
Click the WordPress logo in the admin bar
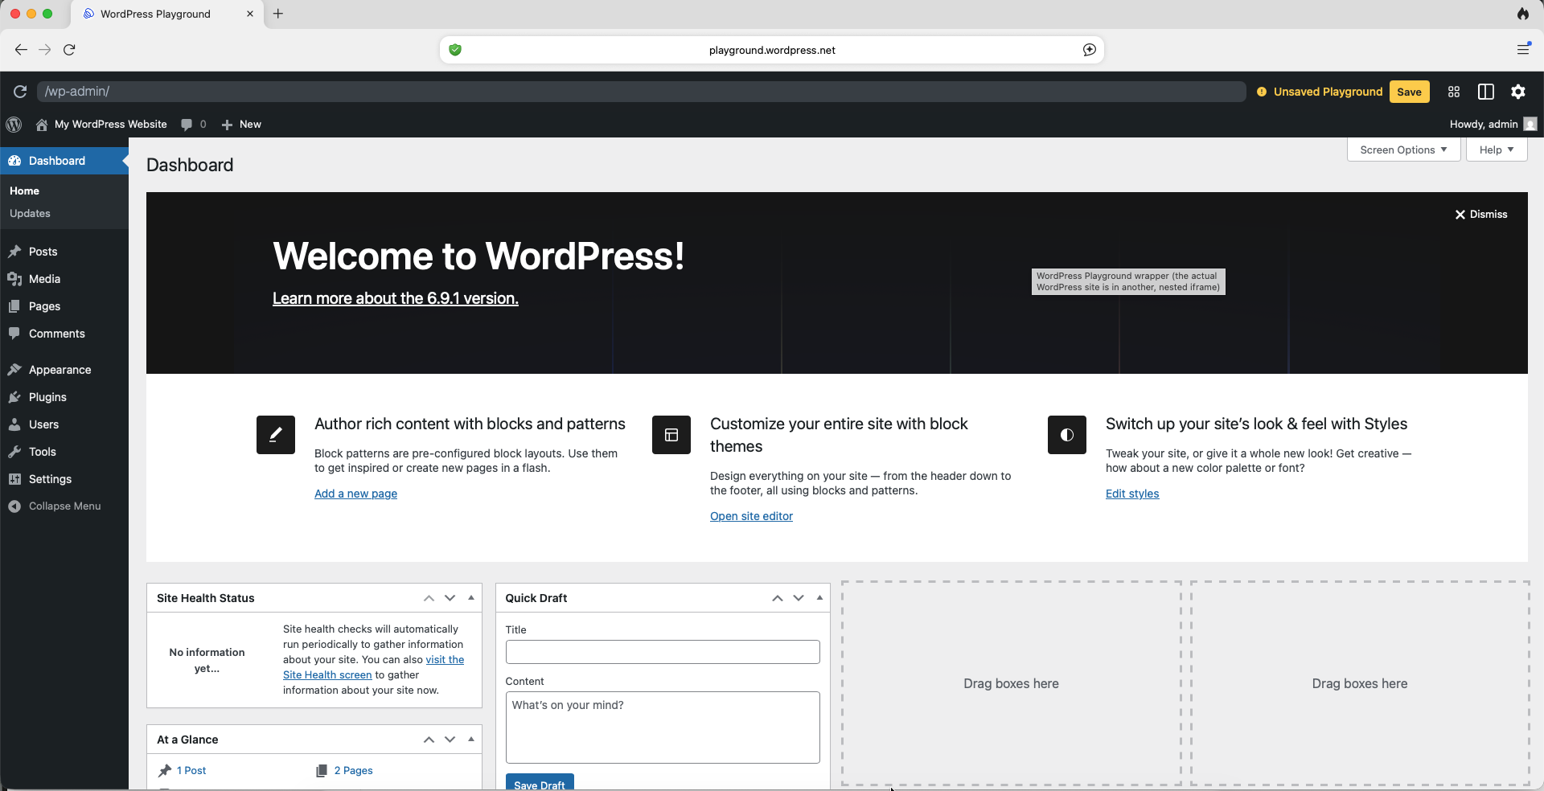coord(14,125)
